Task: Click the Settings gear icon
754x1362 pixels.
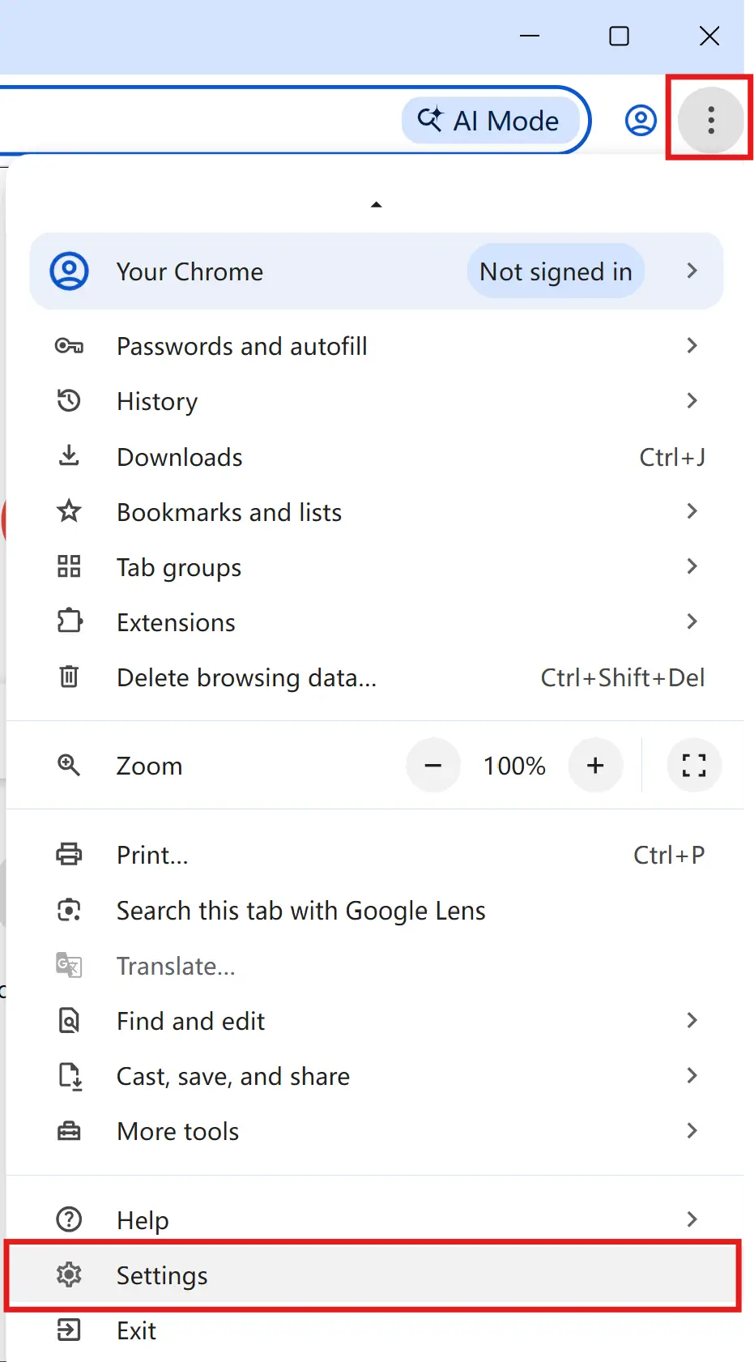Action: tap(69, 1274)
